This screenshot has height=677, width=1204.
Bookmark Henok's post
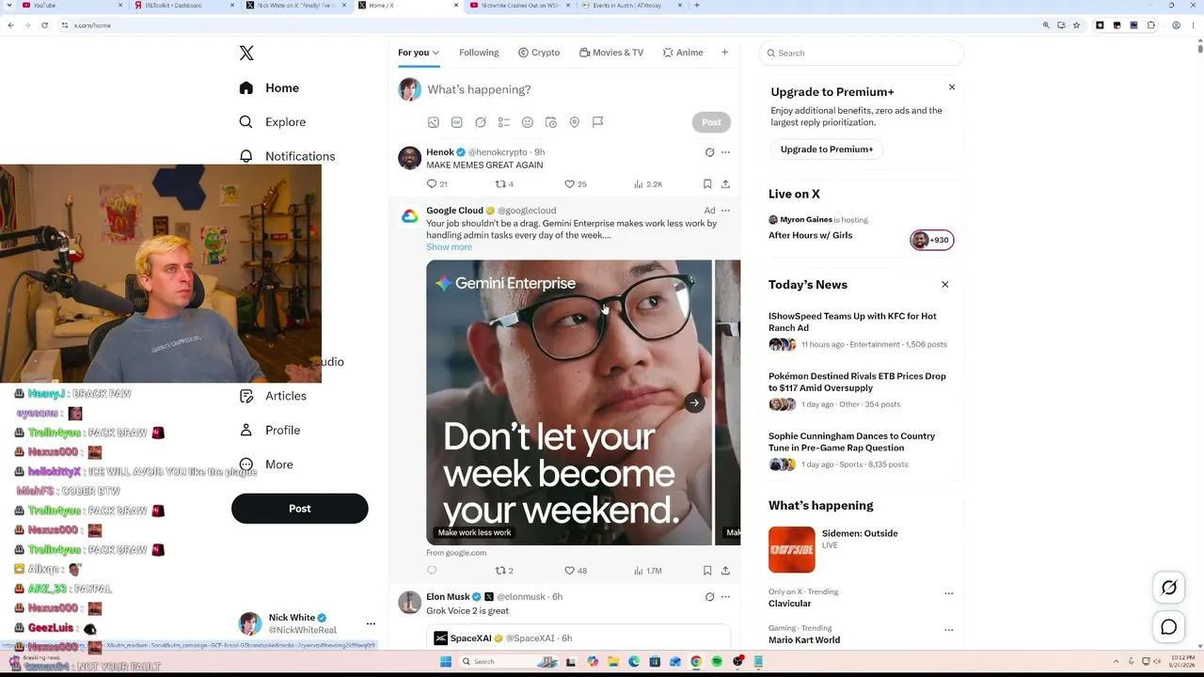pyautogui.click(x=707, y=184)
